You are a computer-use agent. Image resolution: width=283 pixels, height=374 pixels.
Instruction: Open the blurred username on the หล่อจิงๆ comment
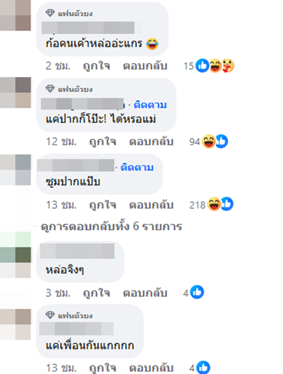pyautogui.click(x=78, y=251)
